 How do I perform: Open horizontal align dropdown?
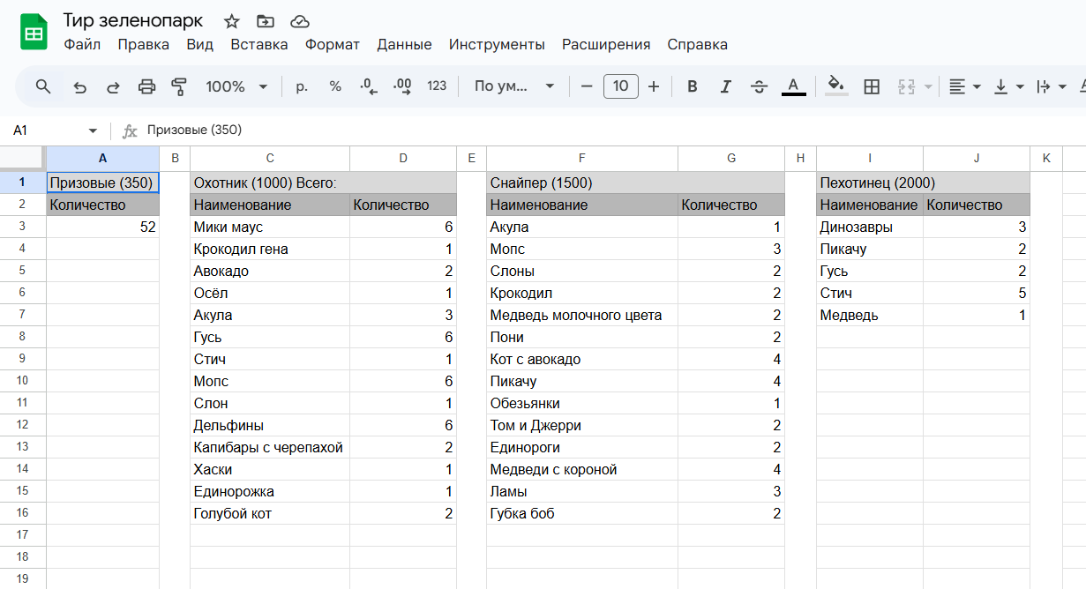point(966,86)
